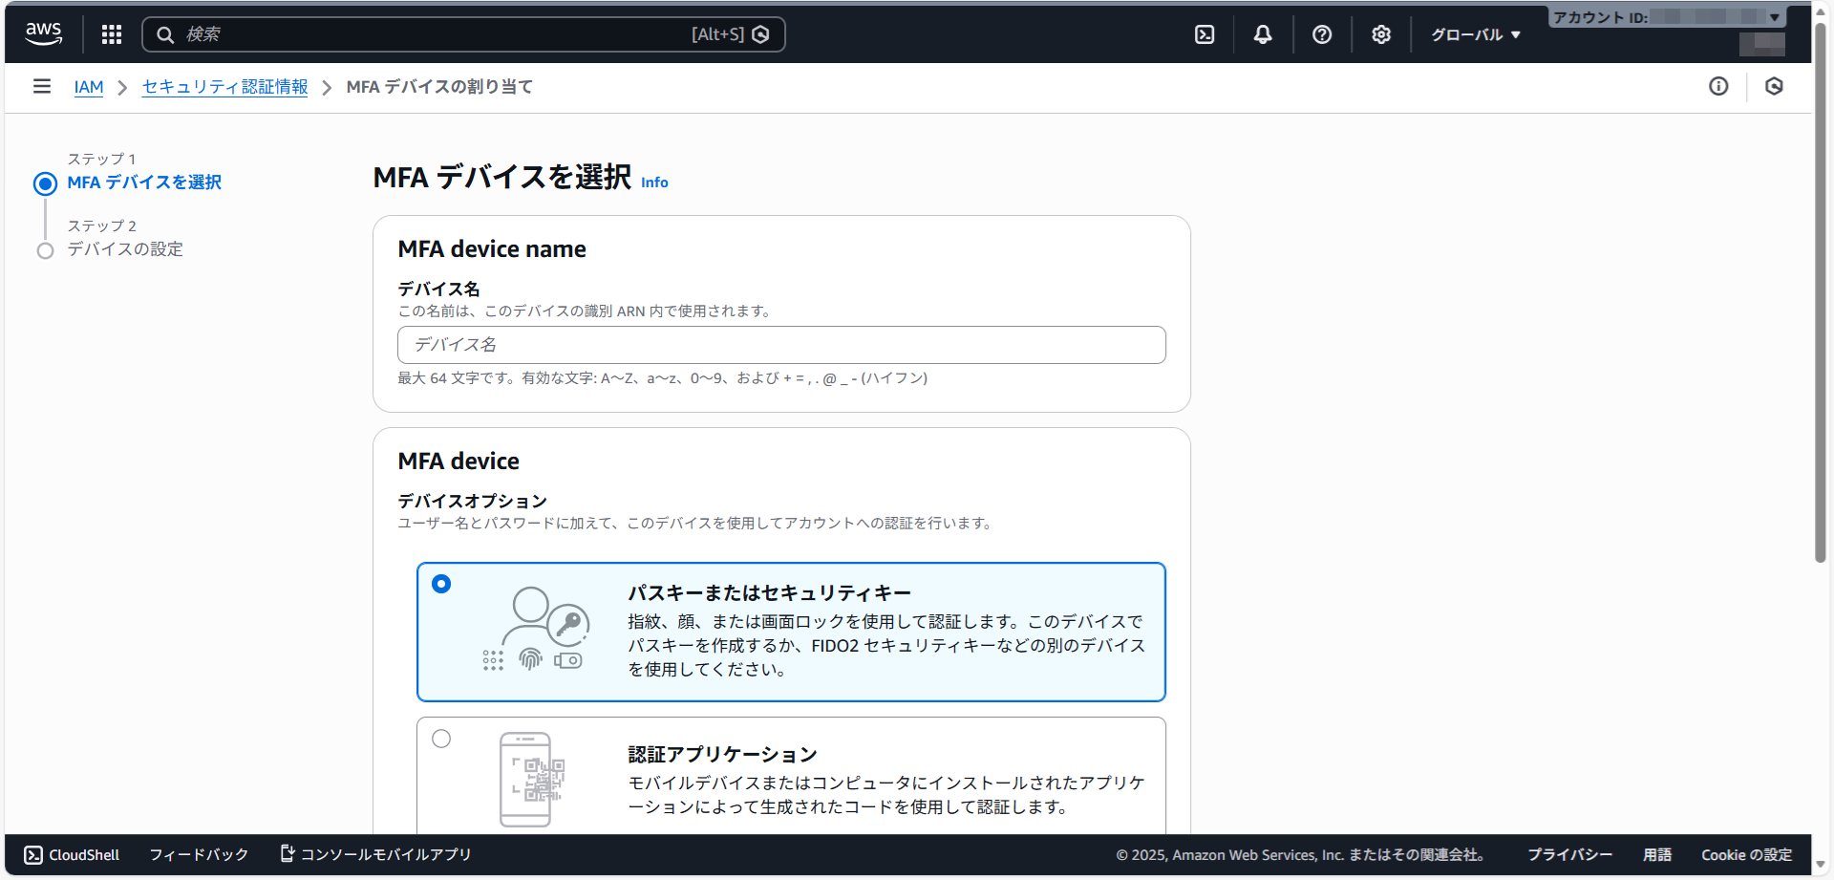This screenshot has height=880, width=1834.
Task: Click the デバイス名 input field
Action: point(781,345)
